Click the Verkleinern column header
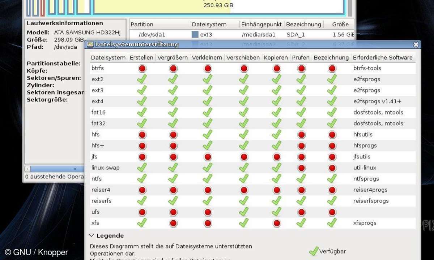Viewport: 434px width, 260px height. click(x=207, y=57)
